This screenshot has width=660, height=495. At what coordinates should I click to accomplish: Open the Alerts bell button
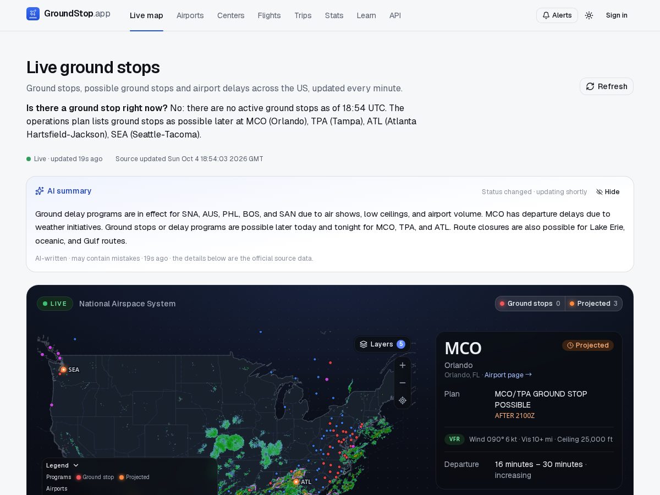(x=557, y=15)
